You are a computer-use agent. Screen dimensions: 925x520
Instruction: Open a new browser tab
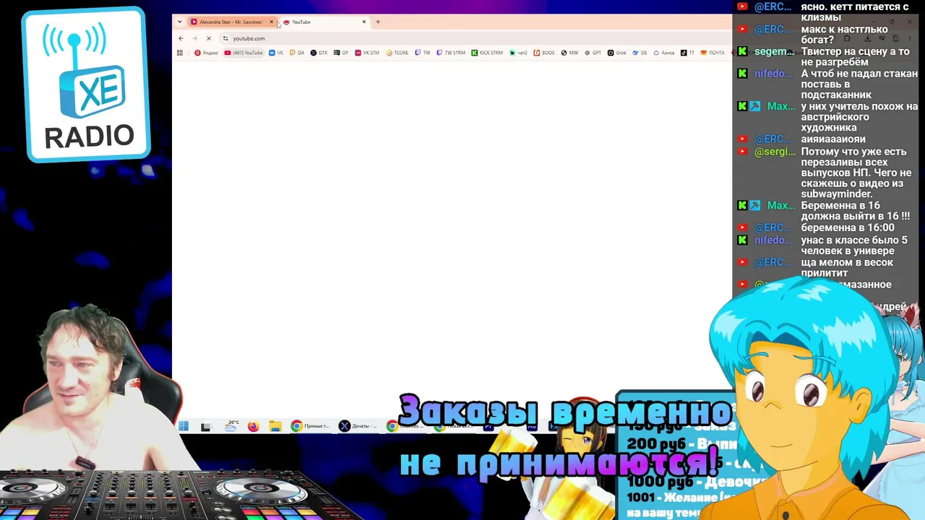pyautogui.click(x=378, y=22)
